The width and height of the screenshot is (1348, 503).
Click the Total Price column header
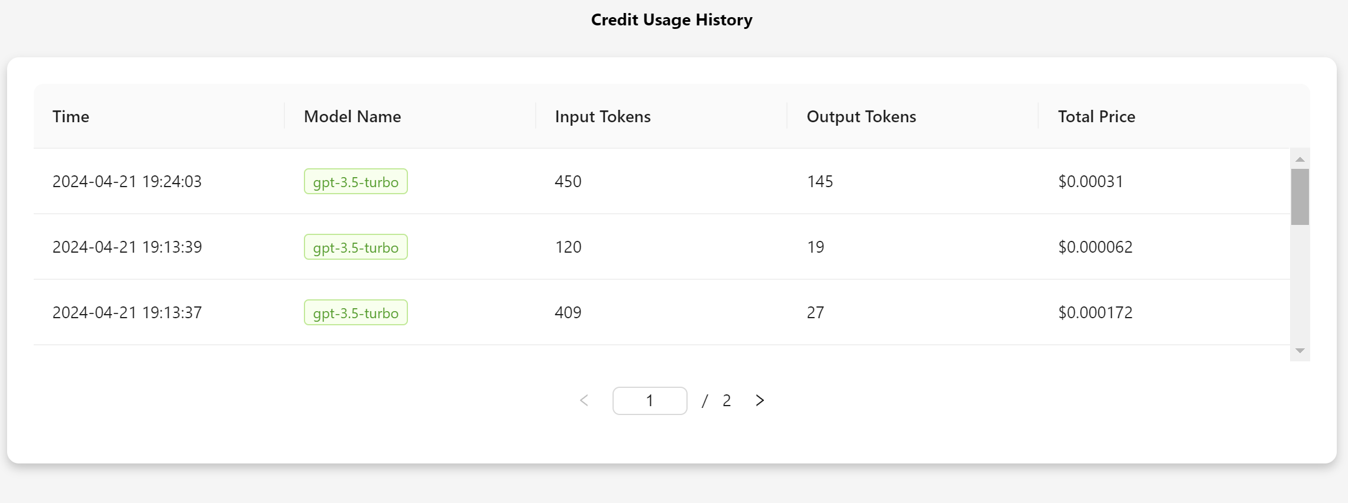coord(1096,117)
